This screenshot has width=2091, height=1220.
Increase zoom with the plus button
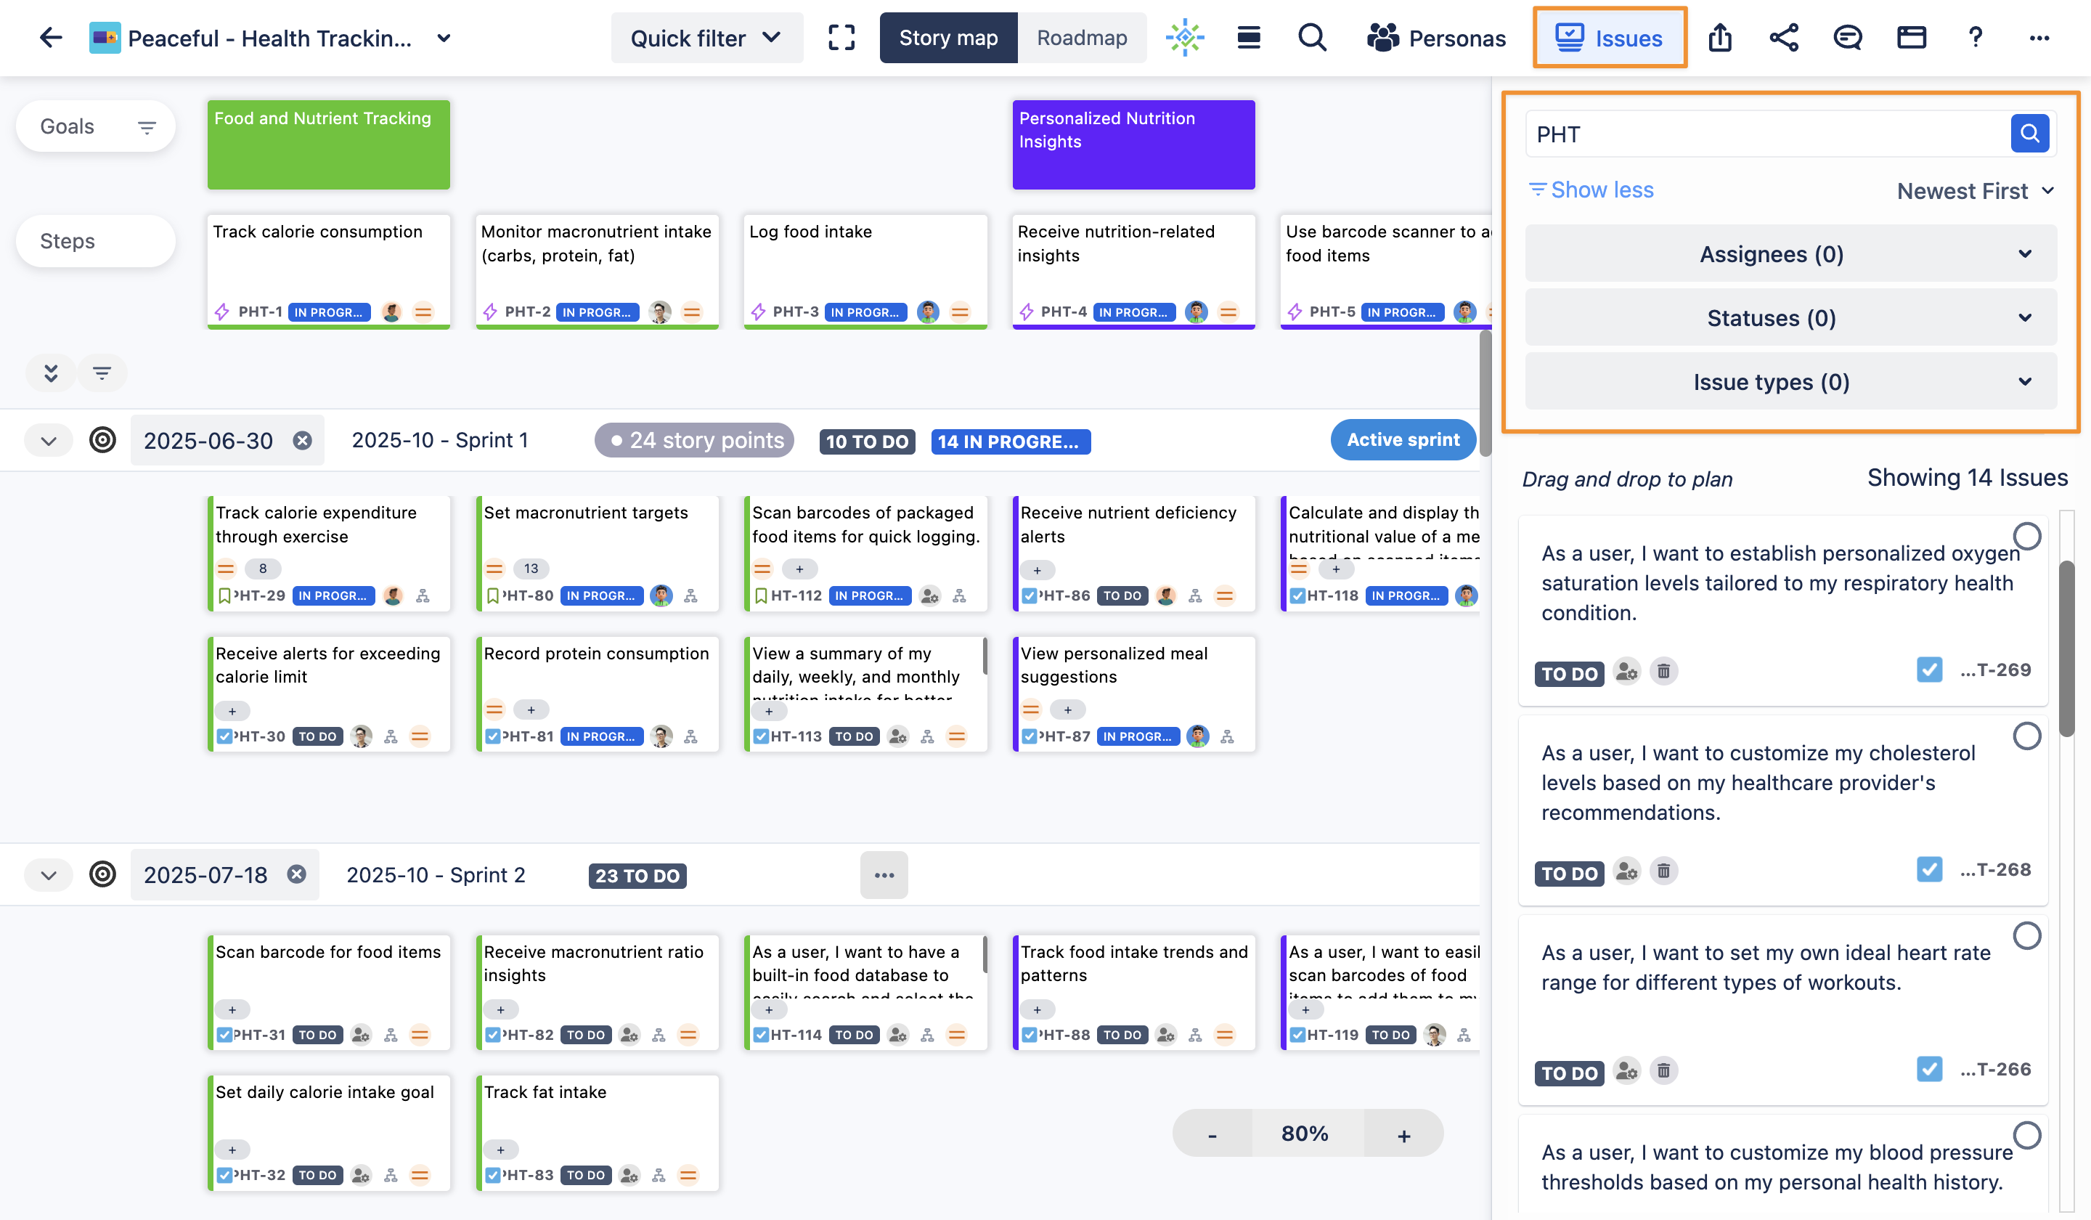pos(1403,1134)
